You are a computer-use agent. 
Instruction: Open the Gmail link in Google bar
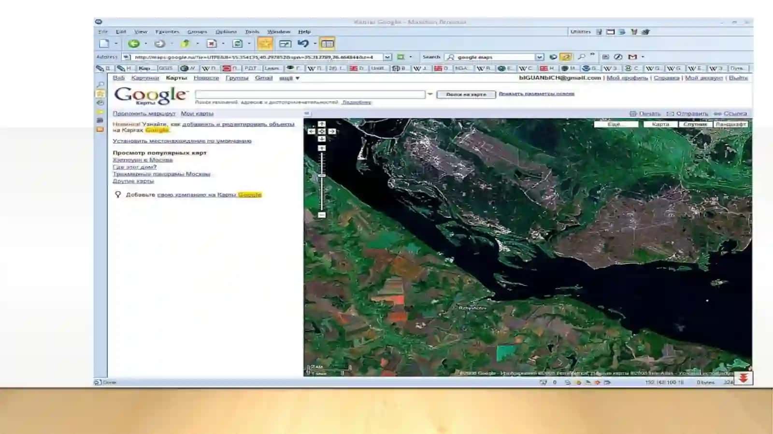[264, 78]
